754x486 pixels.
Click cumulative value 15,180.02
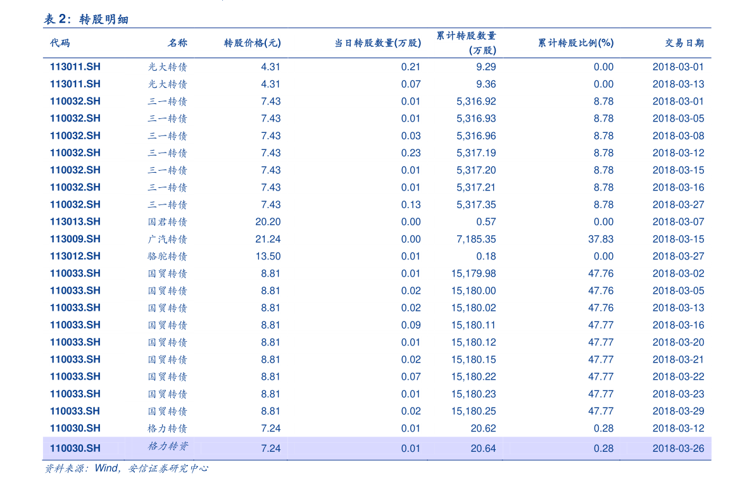tap(473, 308)
